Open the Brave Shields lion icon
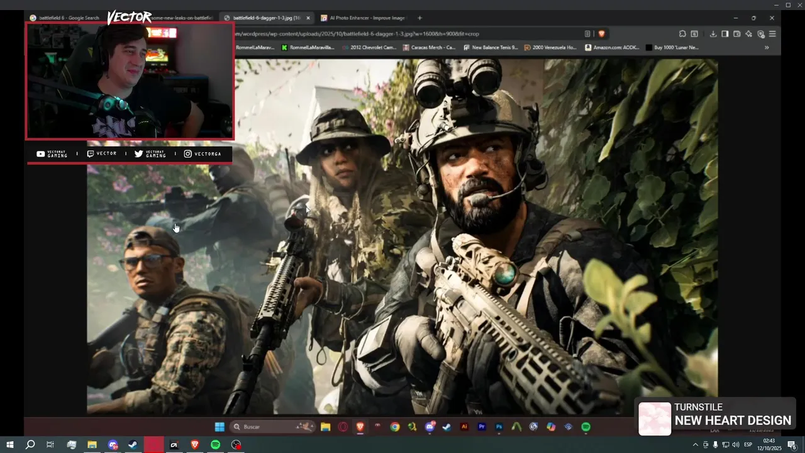 tap(601, 34)
